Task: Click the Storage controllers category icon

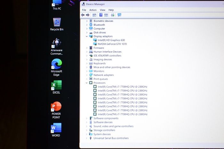Action: click(91, 130)
